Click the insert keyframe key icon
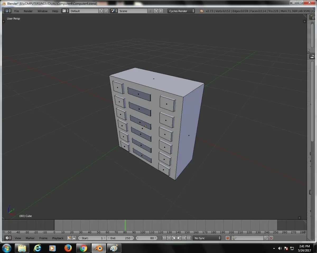Image resolution: width=317 pixels, height=253 pixels. [x=266, y=238]
